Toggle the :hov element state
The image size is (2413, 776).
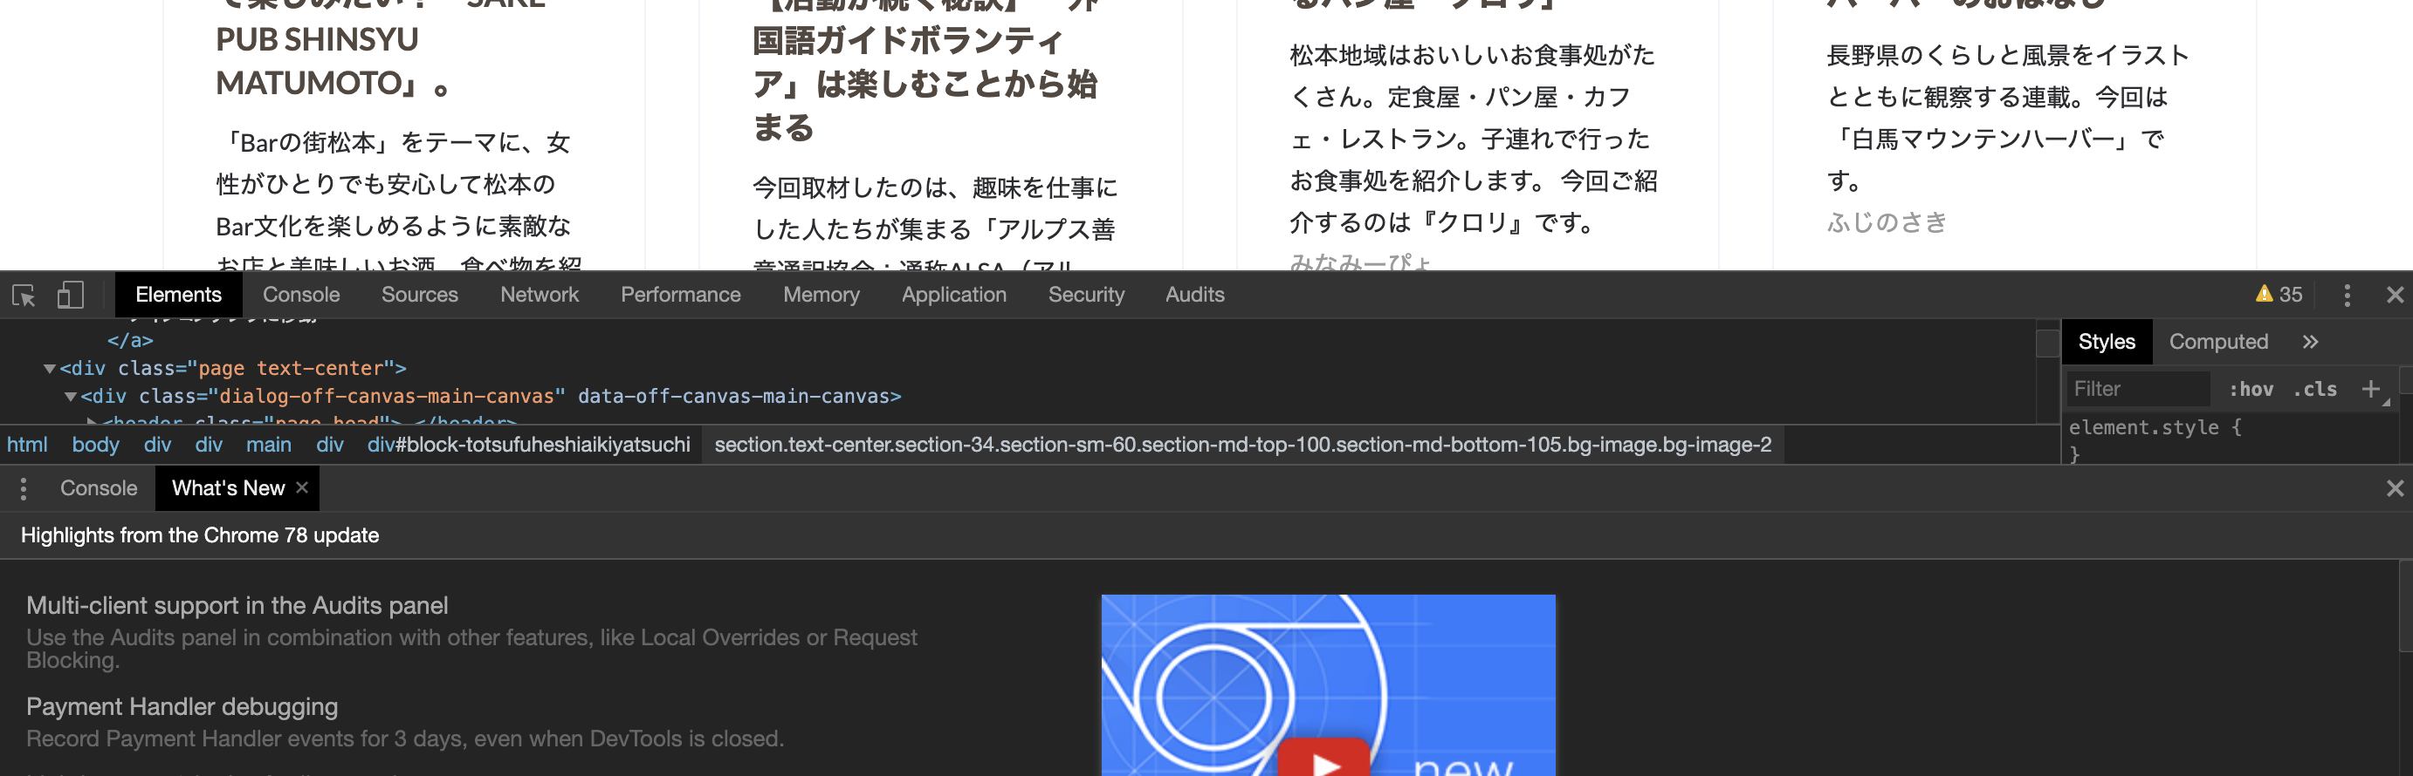2250,390
